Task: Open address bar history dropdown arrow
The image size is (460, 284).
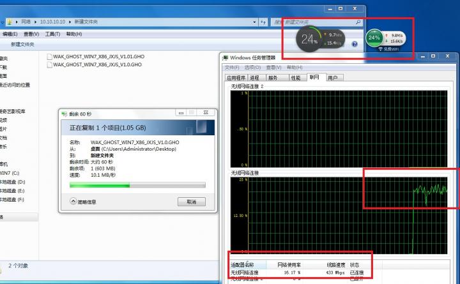Action: 254,22
